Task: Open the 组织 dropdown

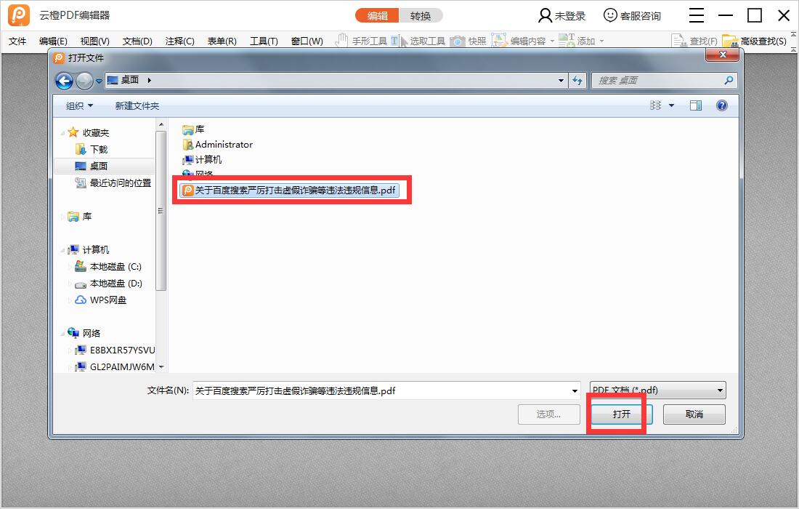Action: point(79,105)
